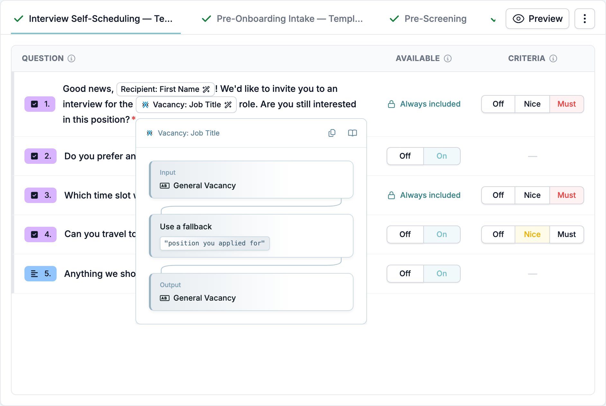Click the lock icon in question 3 row
The height and width of the screenshot is (406, 606).
[391, 195]
